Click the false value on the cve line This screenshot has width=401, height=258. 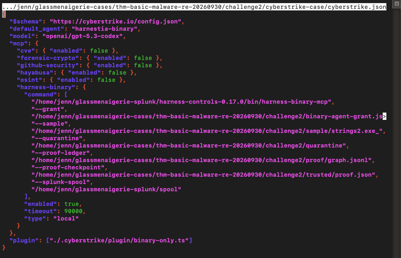pyautogui.click(x=99, y=51)
